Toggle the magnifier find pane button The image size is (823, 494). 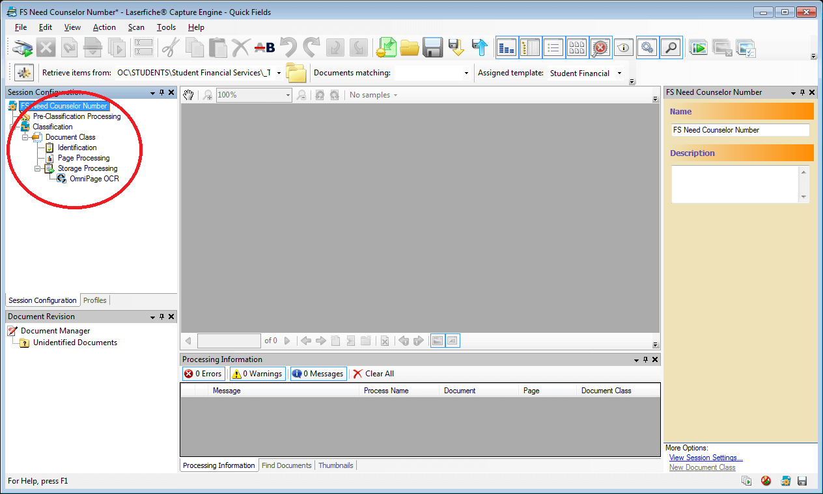(x=671, y=47)
